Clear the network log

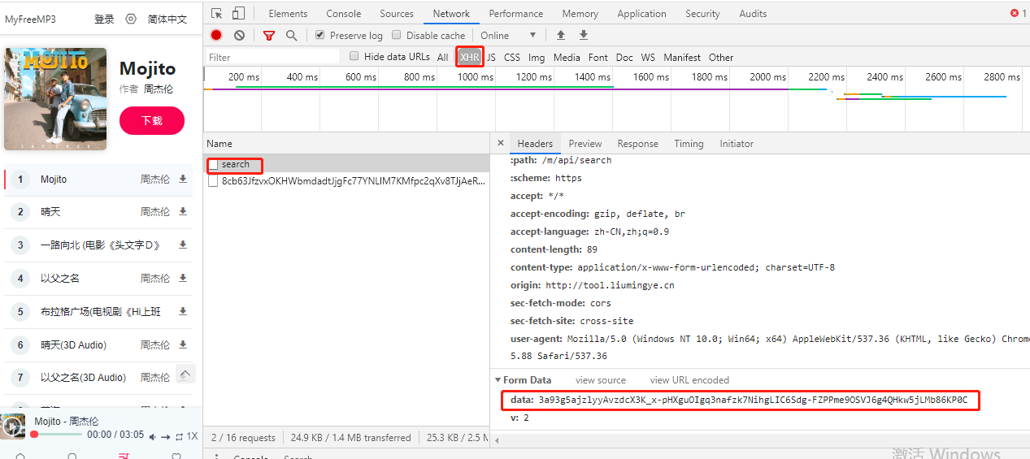239,35
